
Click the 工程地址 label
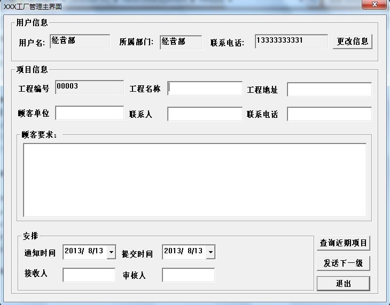(x=262, y=90)
